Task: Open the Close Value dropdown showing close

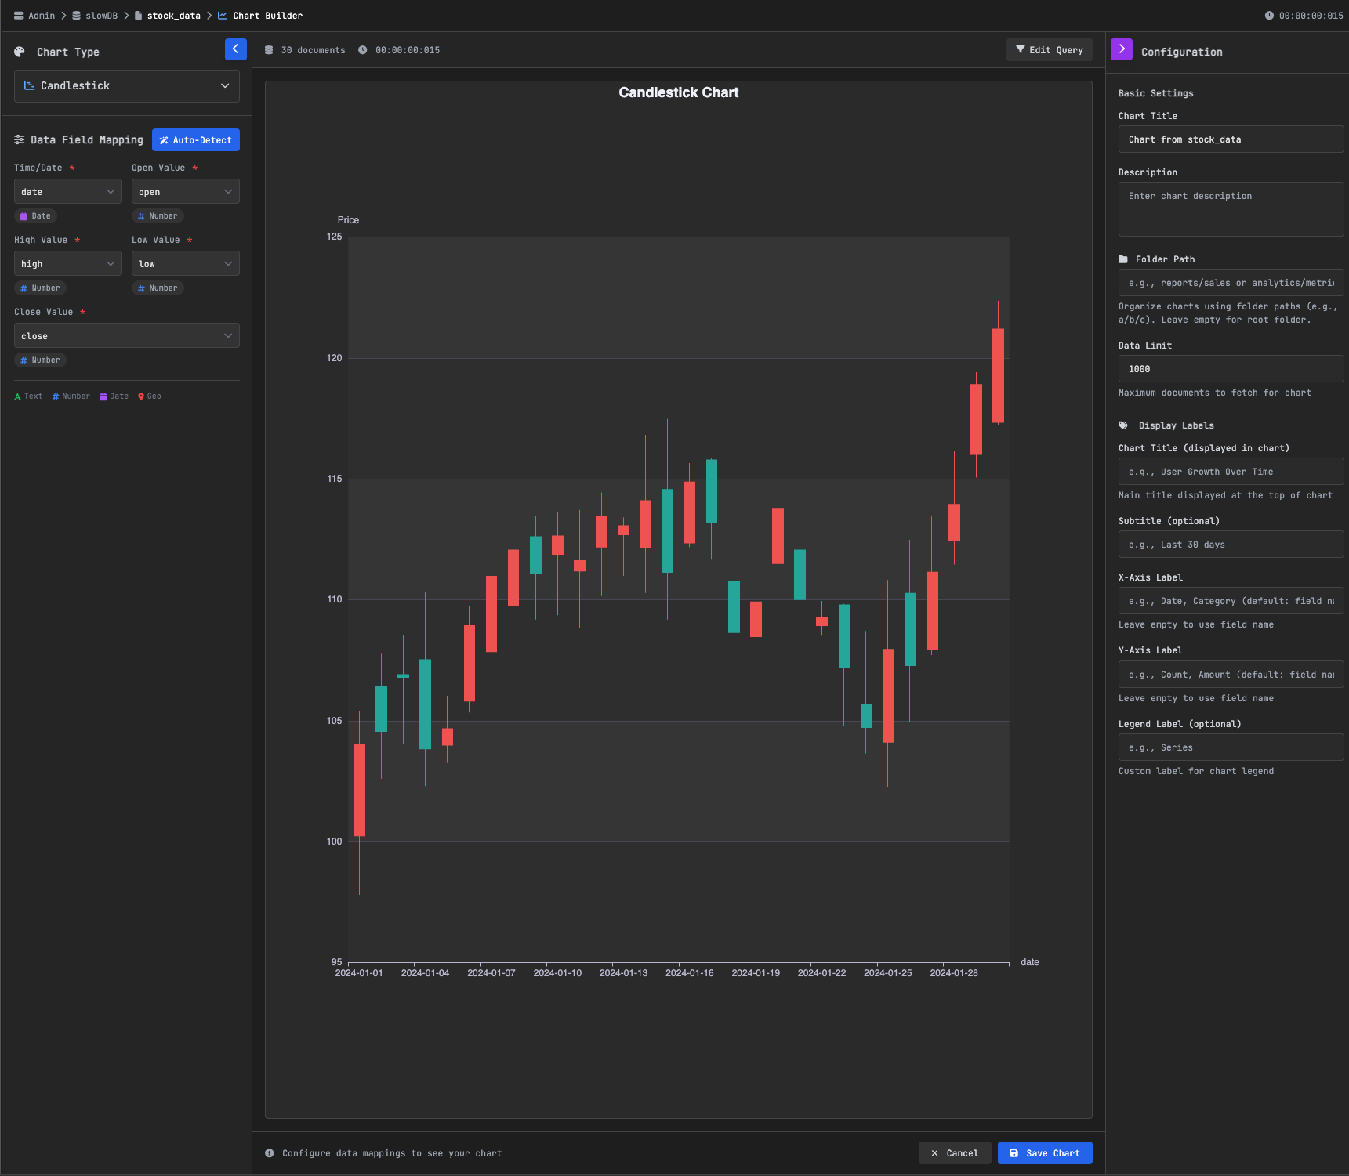Action: [x=126, y=335]
